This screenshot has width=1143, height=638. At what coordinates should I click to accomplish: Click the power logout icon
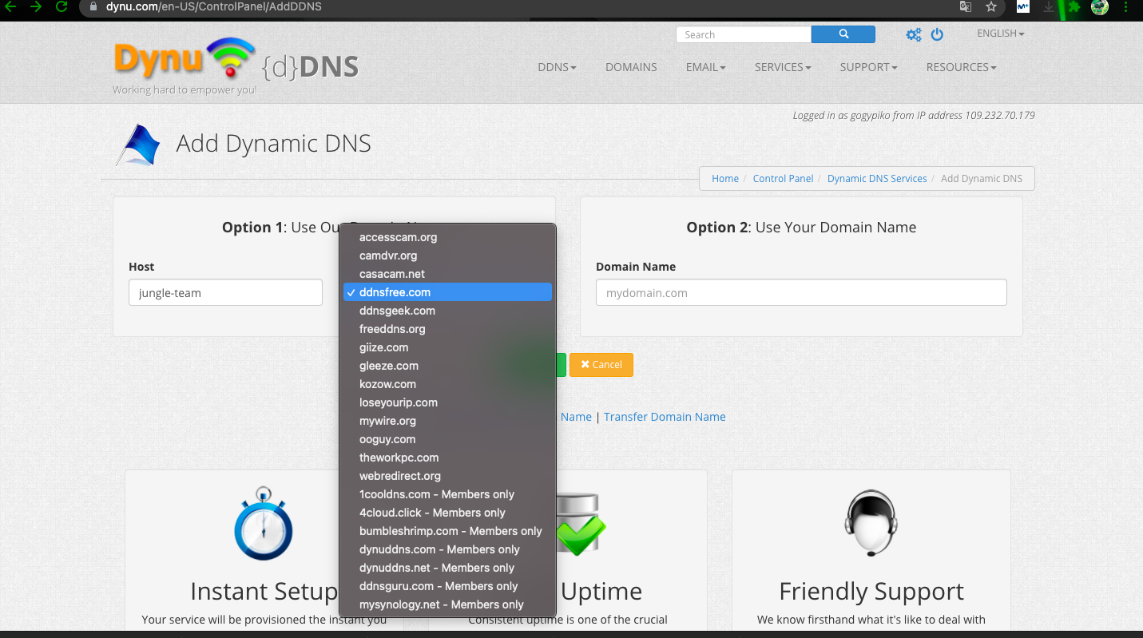tap(937, 34)
